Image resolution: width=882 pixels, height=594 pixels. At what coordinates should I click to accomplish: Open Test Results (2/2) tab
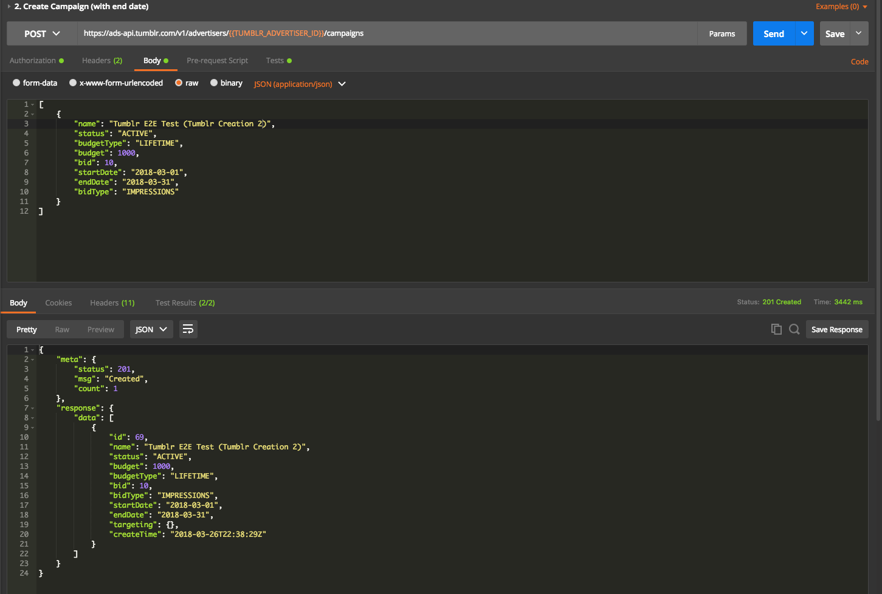[185, 302]
